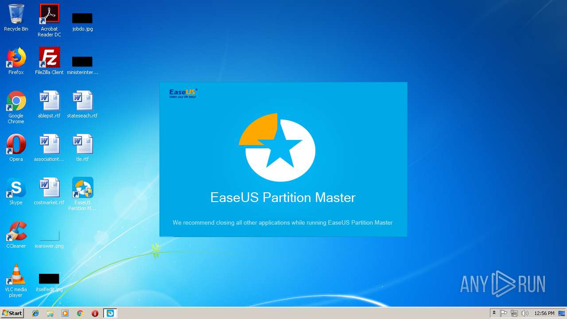This screenshot has width=567, height=319.
Task: Activate EaseUS Partition Master taskbar button
Action: pos(110,313)
